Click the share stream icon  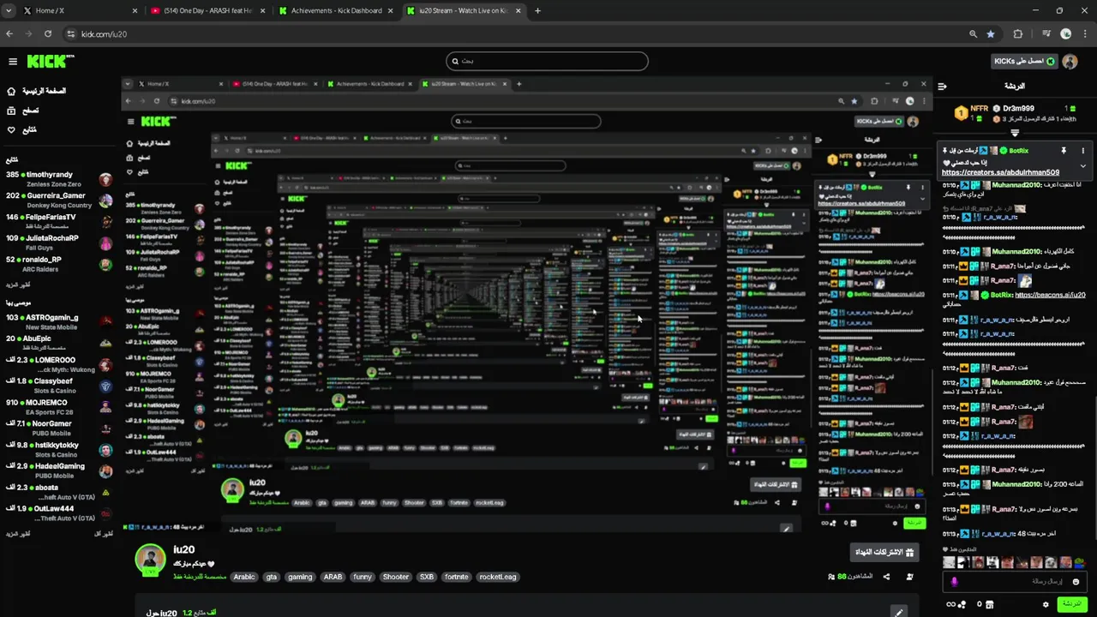886,577
